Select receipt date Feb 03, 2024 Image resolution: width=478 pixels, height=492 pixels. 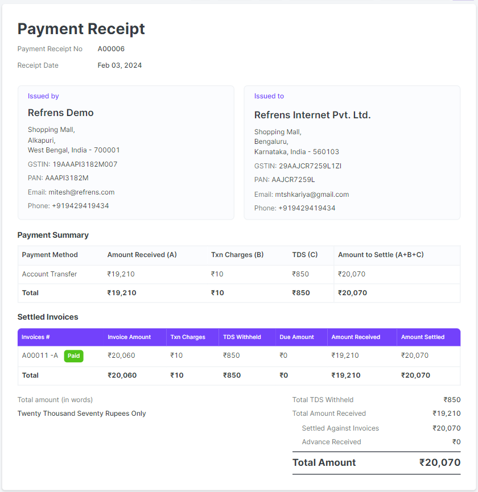(x=119, y=65)
